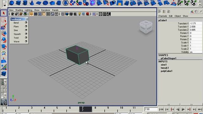This screenshot has width=203, height=114.
Task: Toggle film gate icon in panel toolbar
Action: (x=36, y=14)
